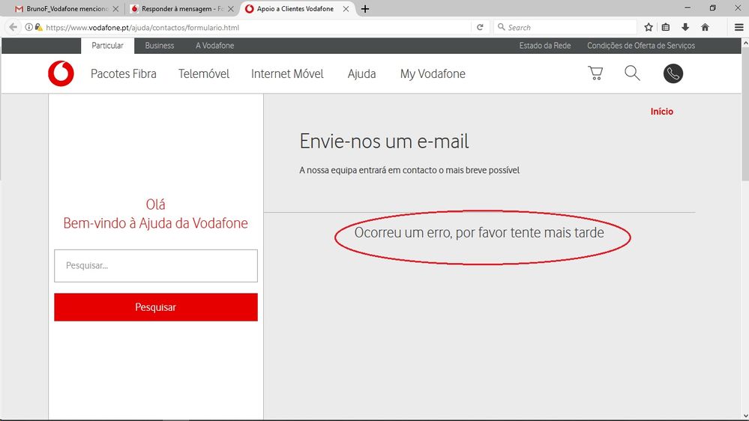
Task: Open the Estado da Rede link
Action: 545,46
